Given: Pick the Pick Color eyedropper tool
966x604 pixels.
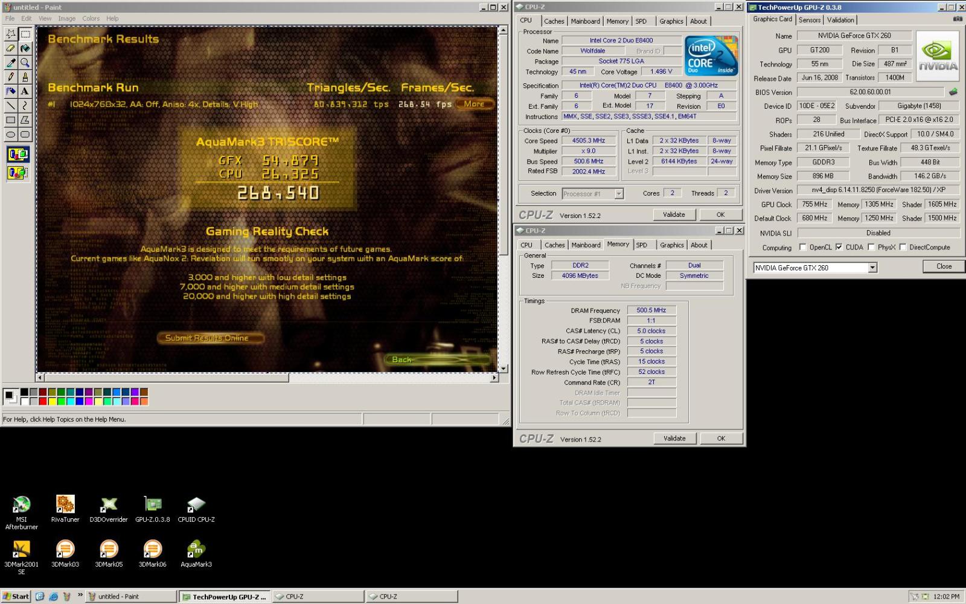Looking at the screenshot, I should point(11,63).
